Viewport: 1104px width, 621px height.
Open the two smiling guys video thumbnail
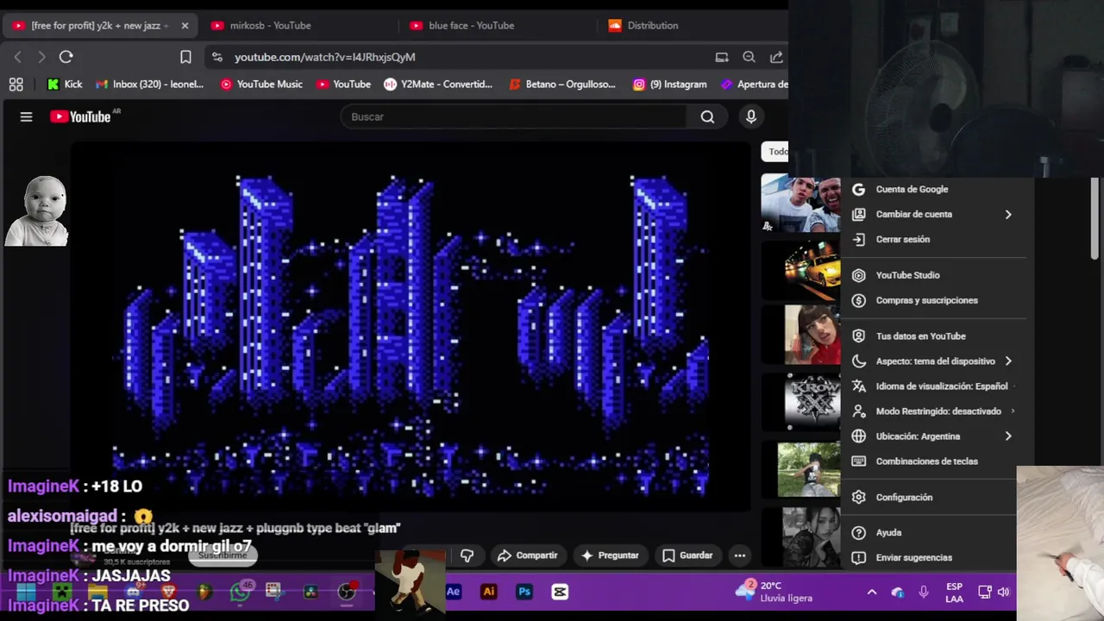(800, 204)
